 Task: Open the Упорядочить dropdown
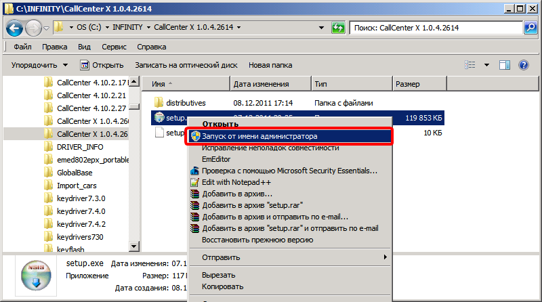click(39, 65)
